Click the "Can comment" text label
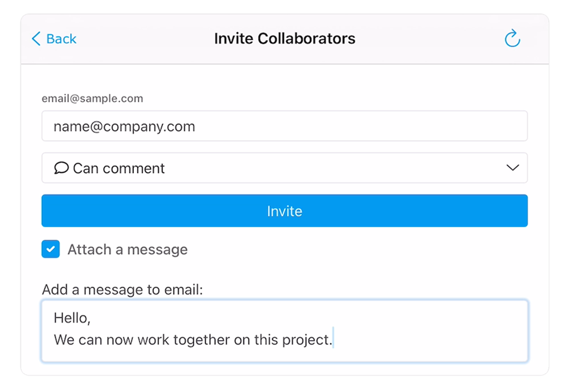 pyautogui.click(x=119, y=168)
